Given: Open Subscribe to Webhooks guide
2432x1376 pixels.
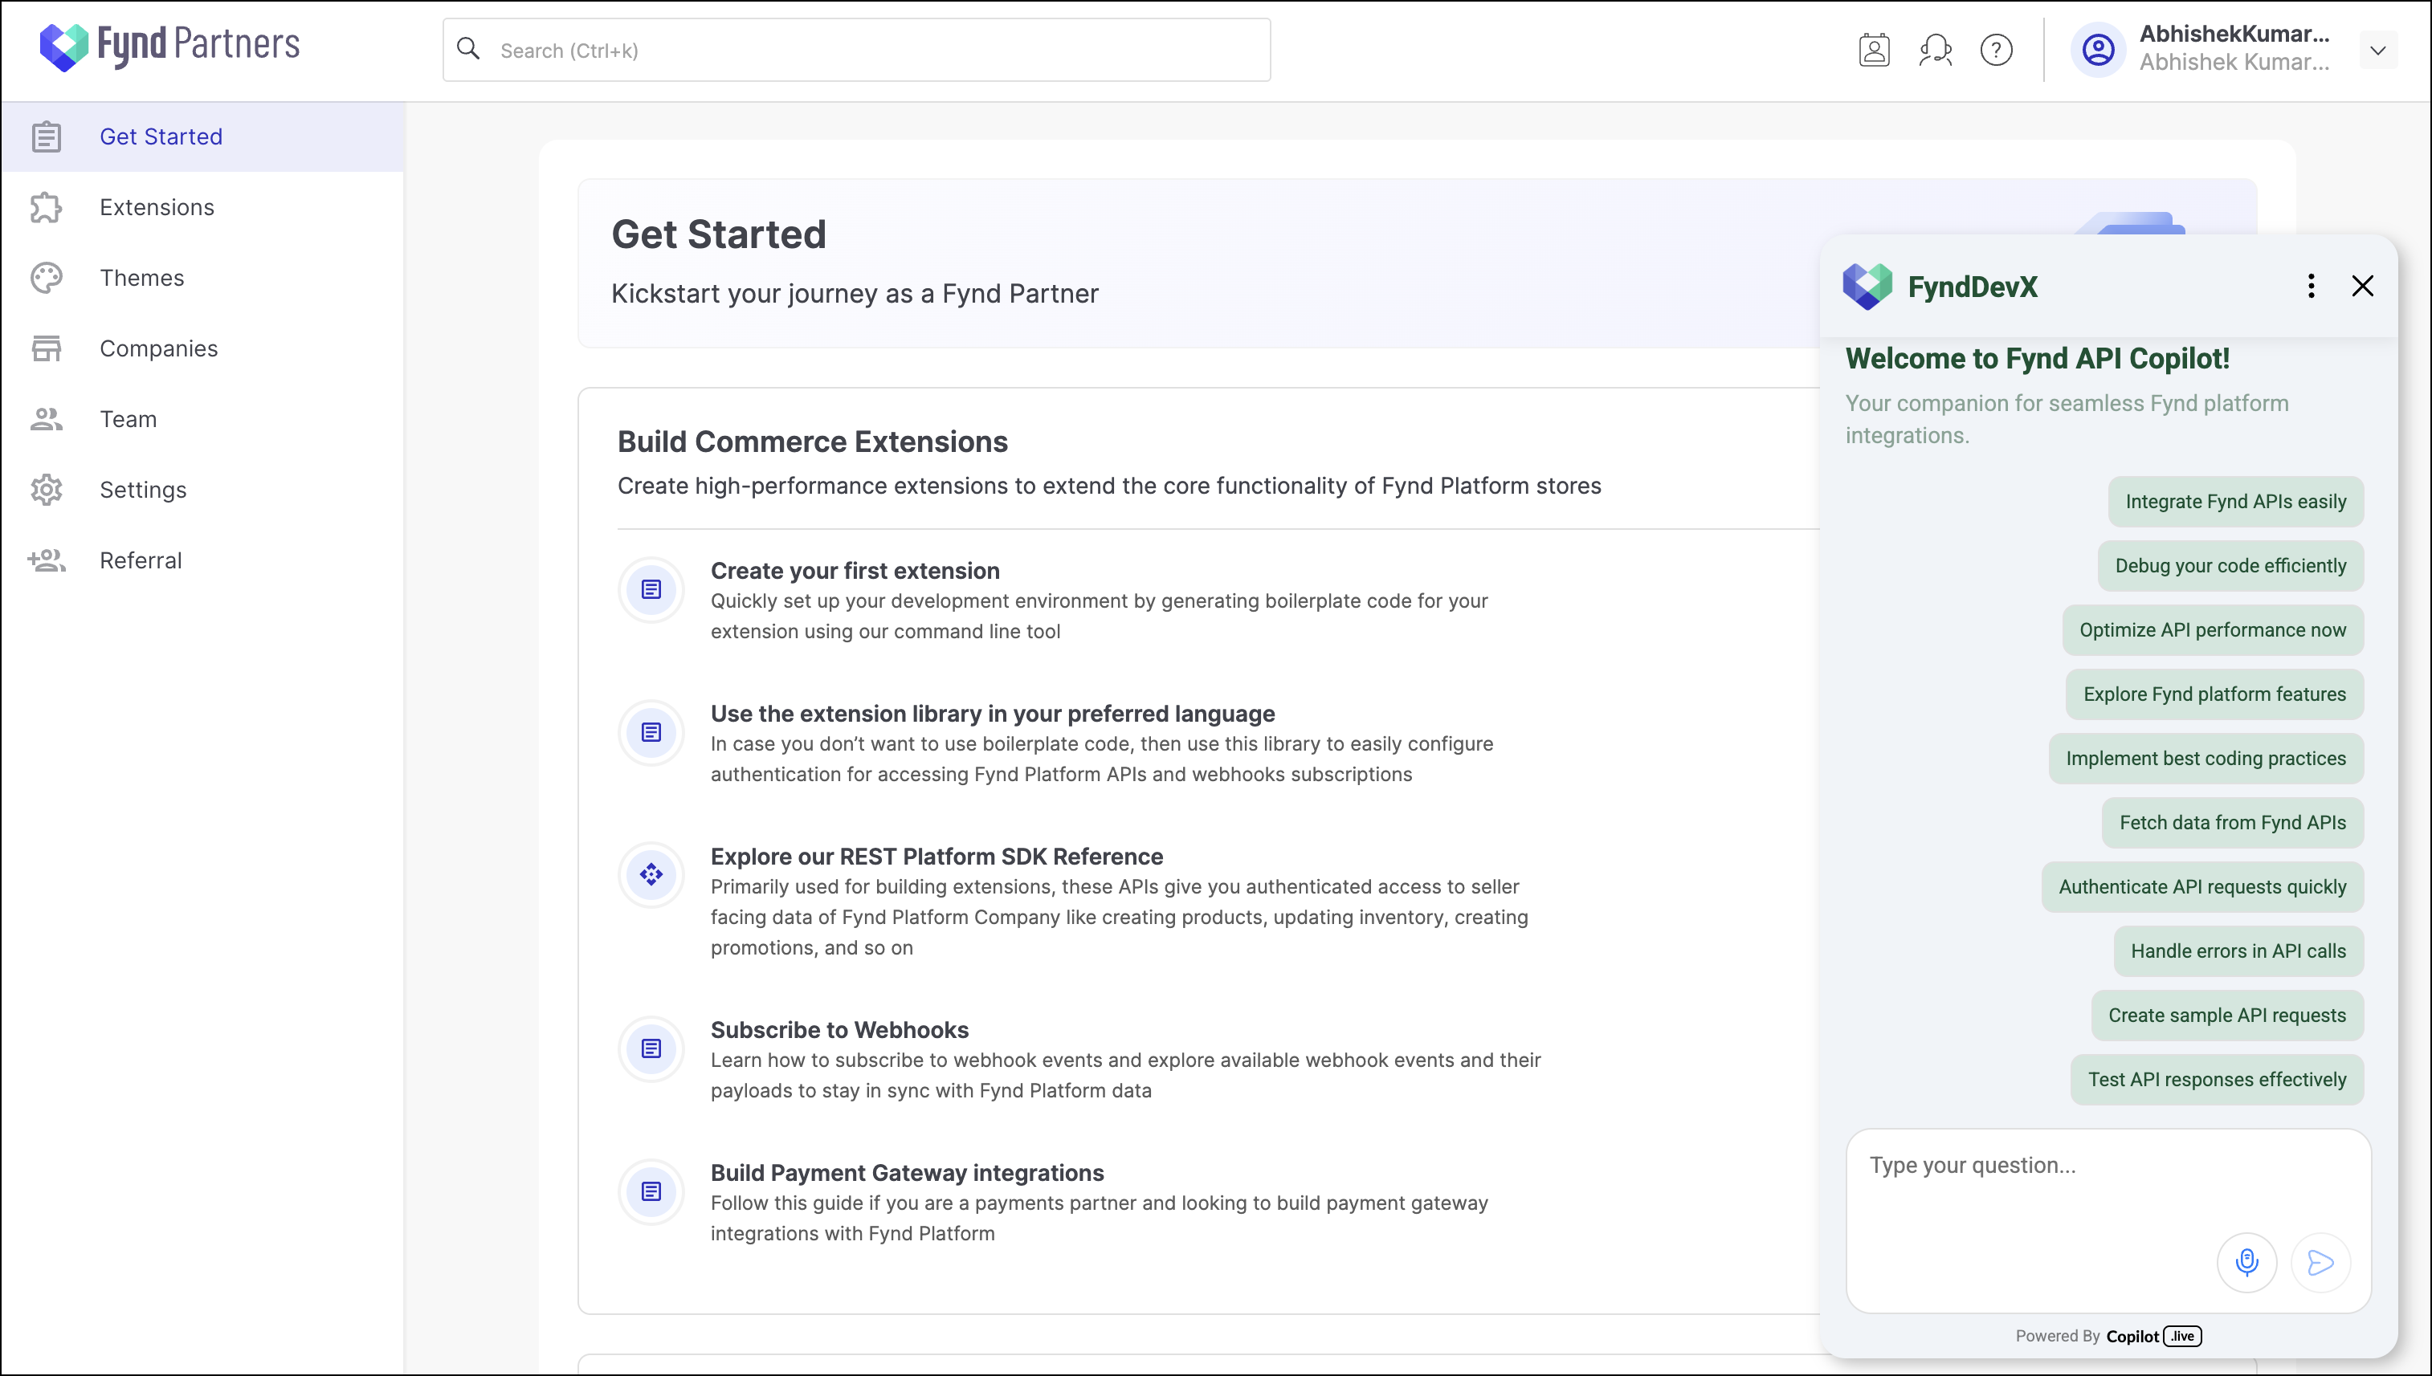Looking at the screenshot, I should [x=839, y=1030].
